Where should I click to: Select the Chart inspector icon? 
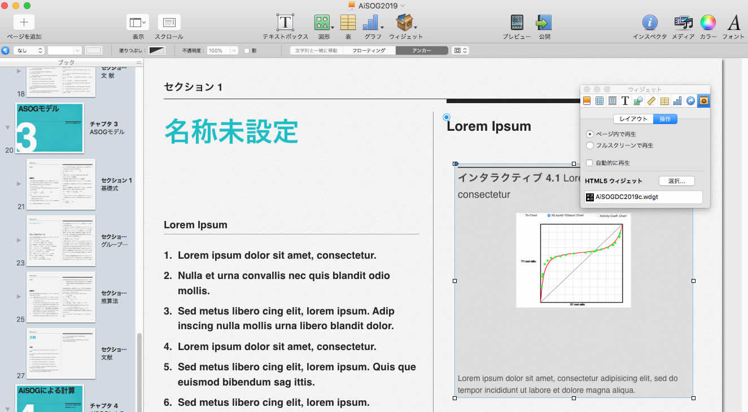pos(677,101)
